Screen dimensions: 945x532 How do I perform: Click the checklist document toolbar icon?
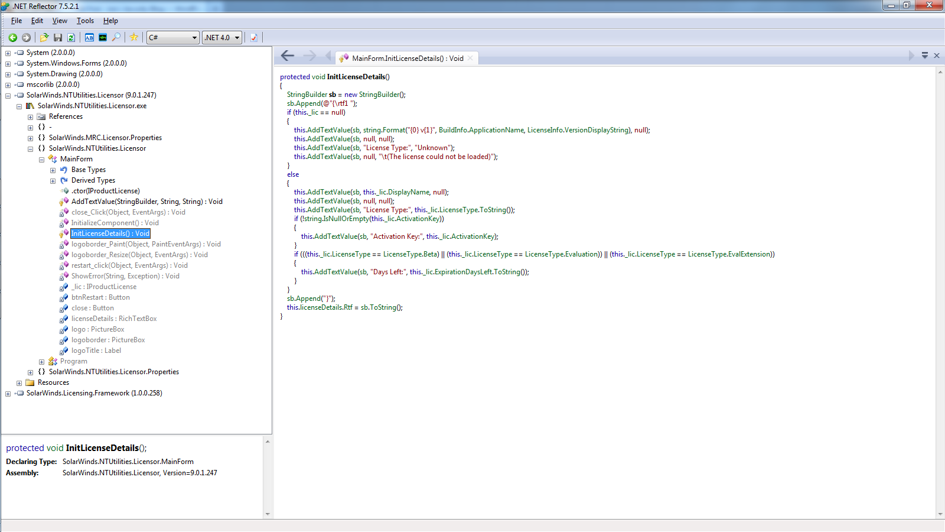254,37
